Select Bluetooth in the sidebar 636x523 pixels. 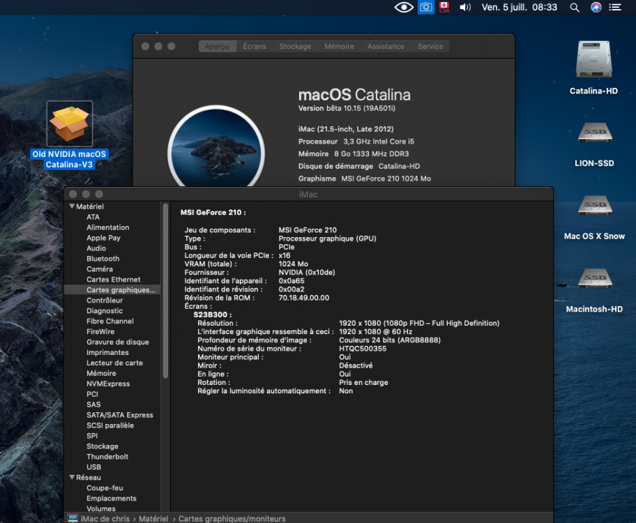(x=103, y=259)
